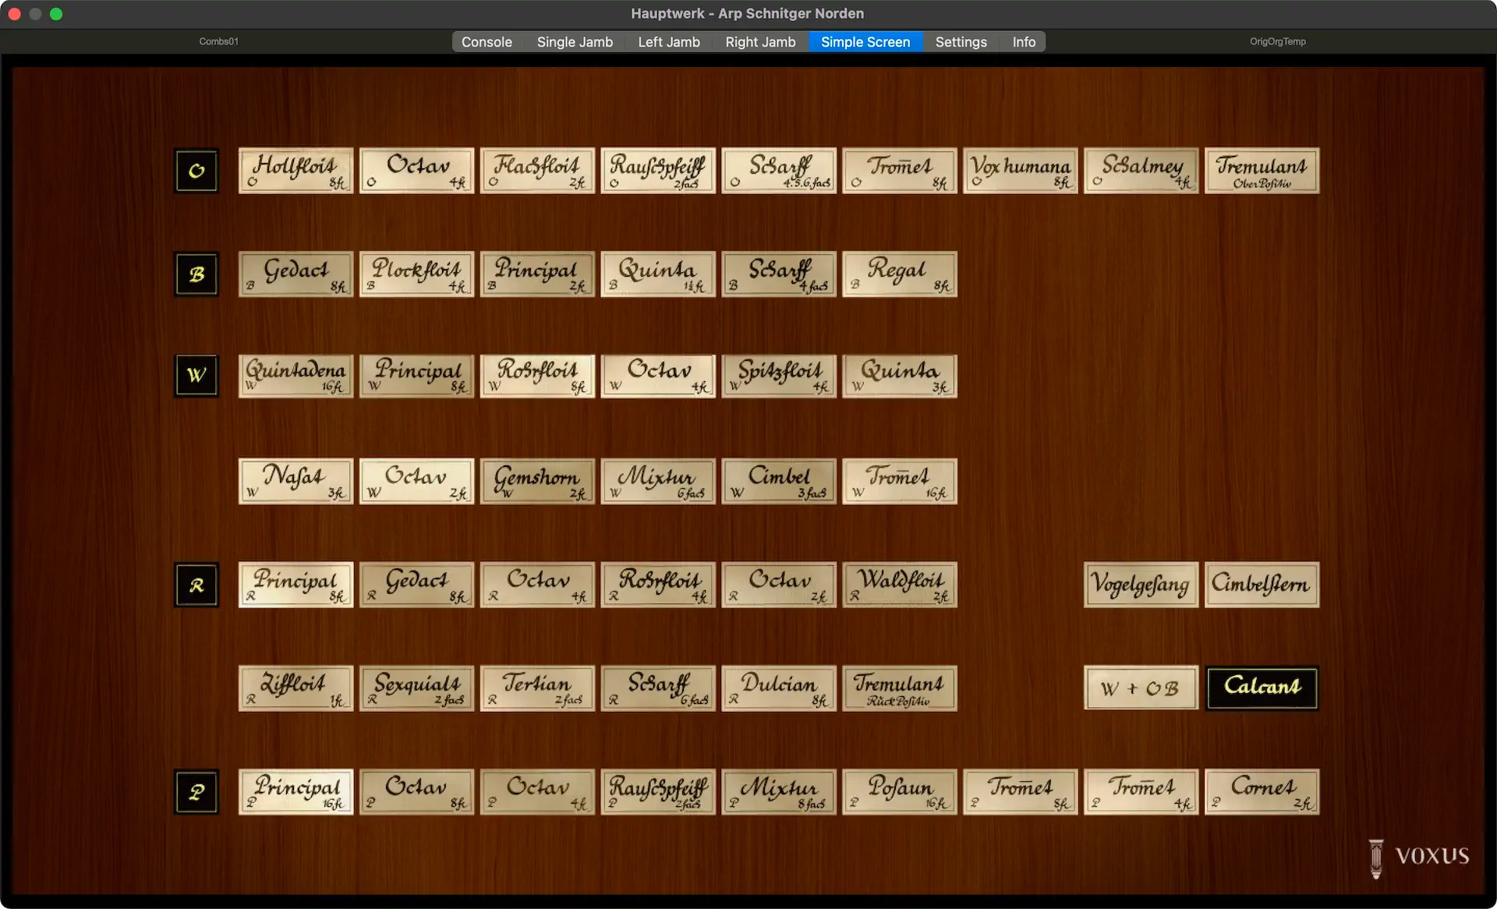Open the Left Jamb tab
1497x909 pixels.
click(x=668, y=42)
